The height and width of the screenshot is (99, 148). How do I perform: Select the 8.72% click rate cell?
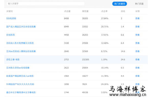point(104,51)
